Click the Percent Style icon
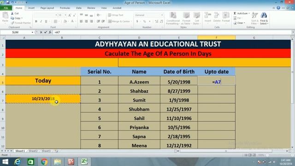 coord(144,22)
